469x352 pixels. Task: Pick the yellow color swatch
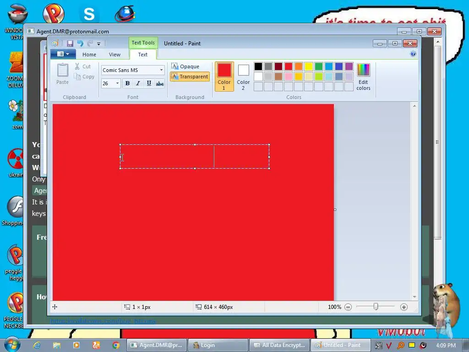(309, 66)
